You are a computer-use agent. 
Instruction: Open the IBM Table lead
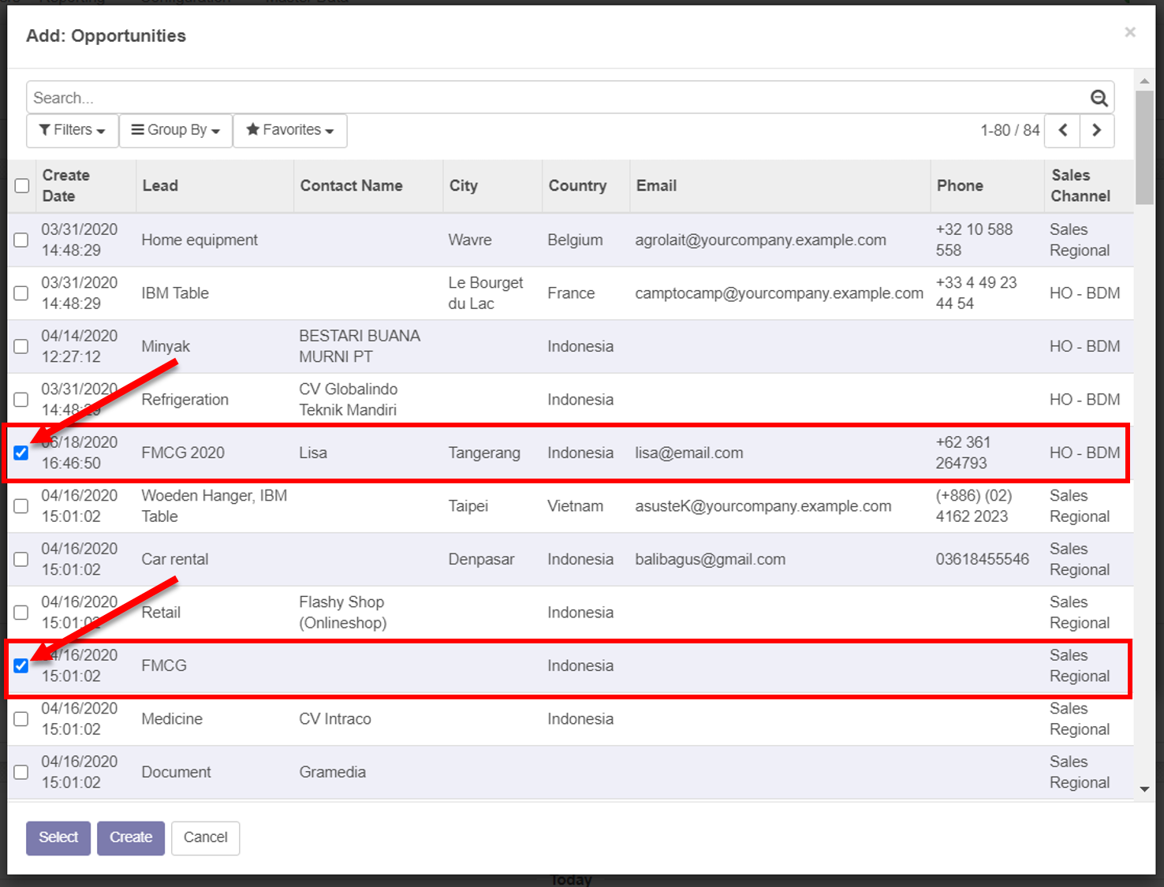(x=175, y=293)
